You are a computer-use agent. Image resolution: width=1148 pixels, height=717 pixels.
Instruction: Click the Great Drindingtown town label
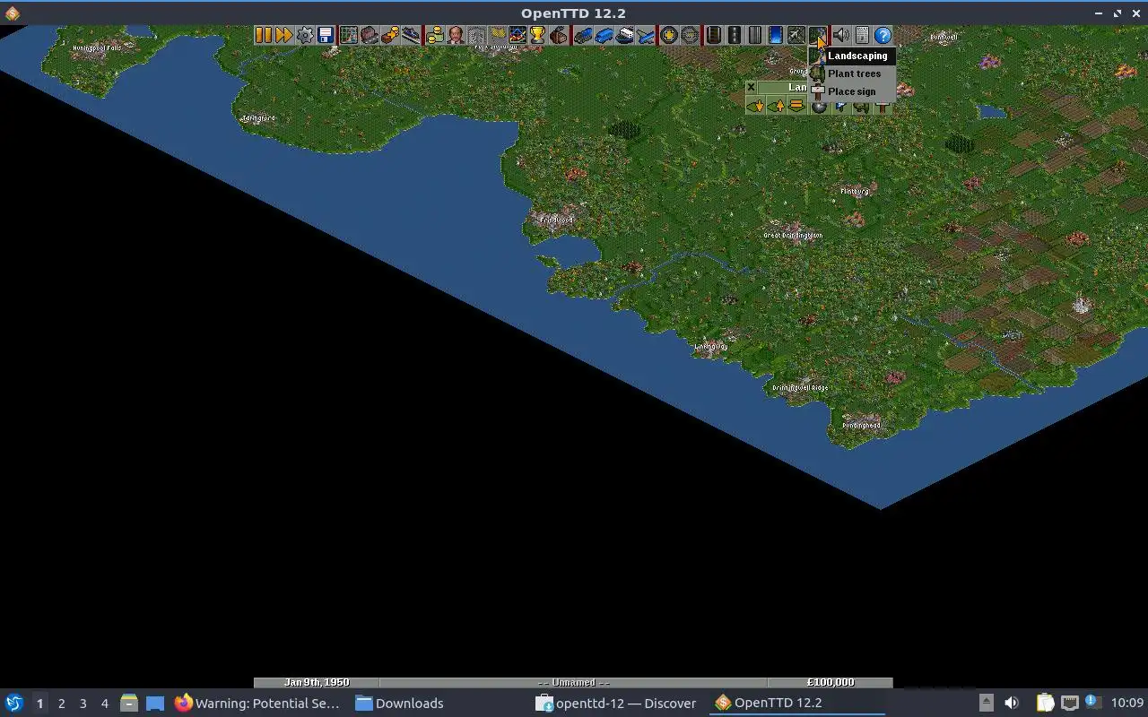coord(793,236)
